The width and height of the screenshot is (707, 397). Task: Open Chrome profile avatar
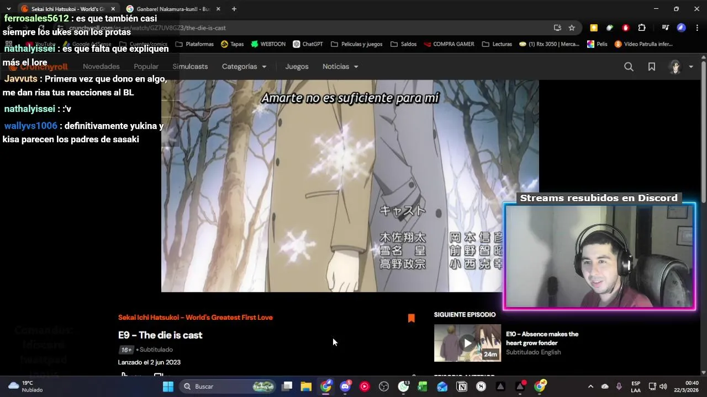tap(682, 28)
